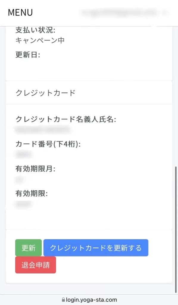Select the クレジットカード section header

89,93
